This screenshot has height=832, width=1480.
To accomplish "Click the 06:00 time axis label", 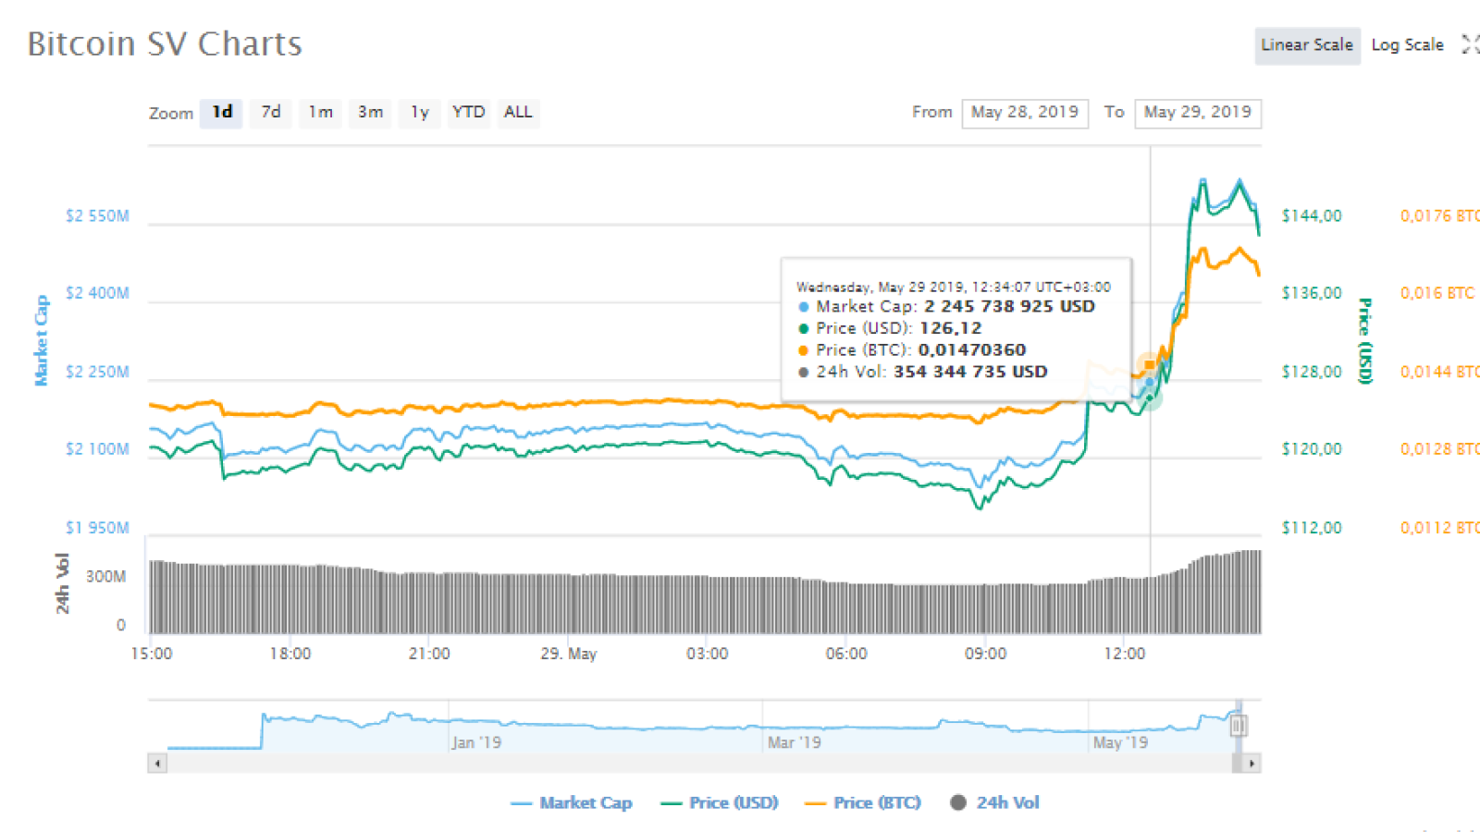I will (846, 654).
